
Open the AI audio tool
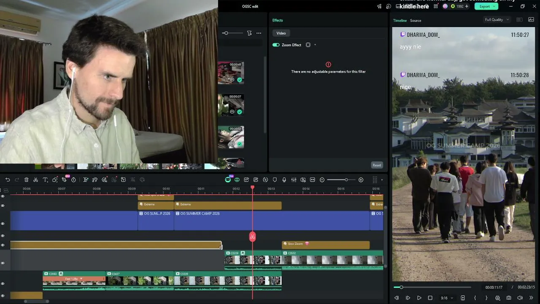105,180
